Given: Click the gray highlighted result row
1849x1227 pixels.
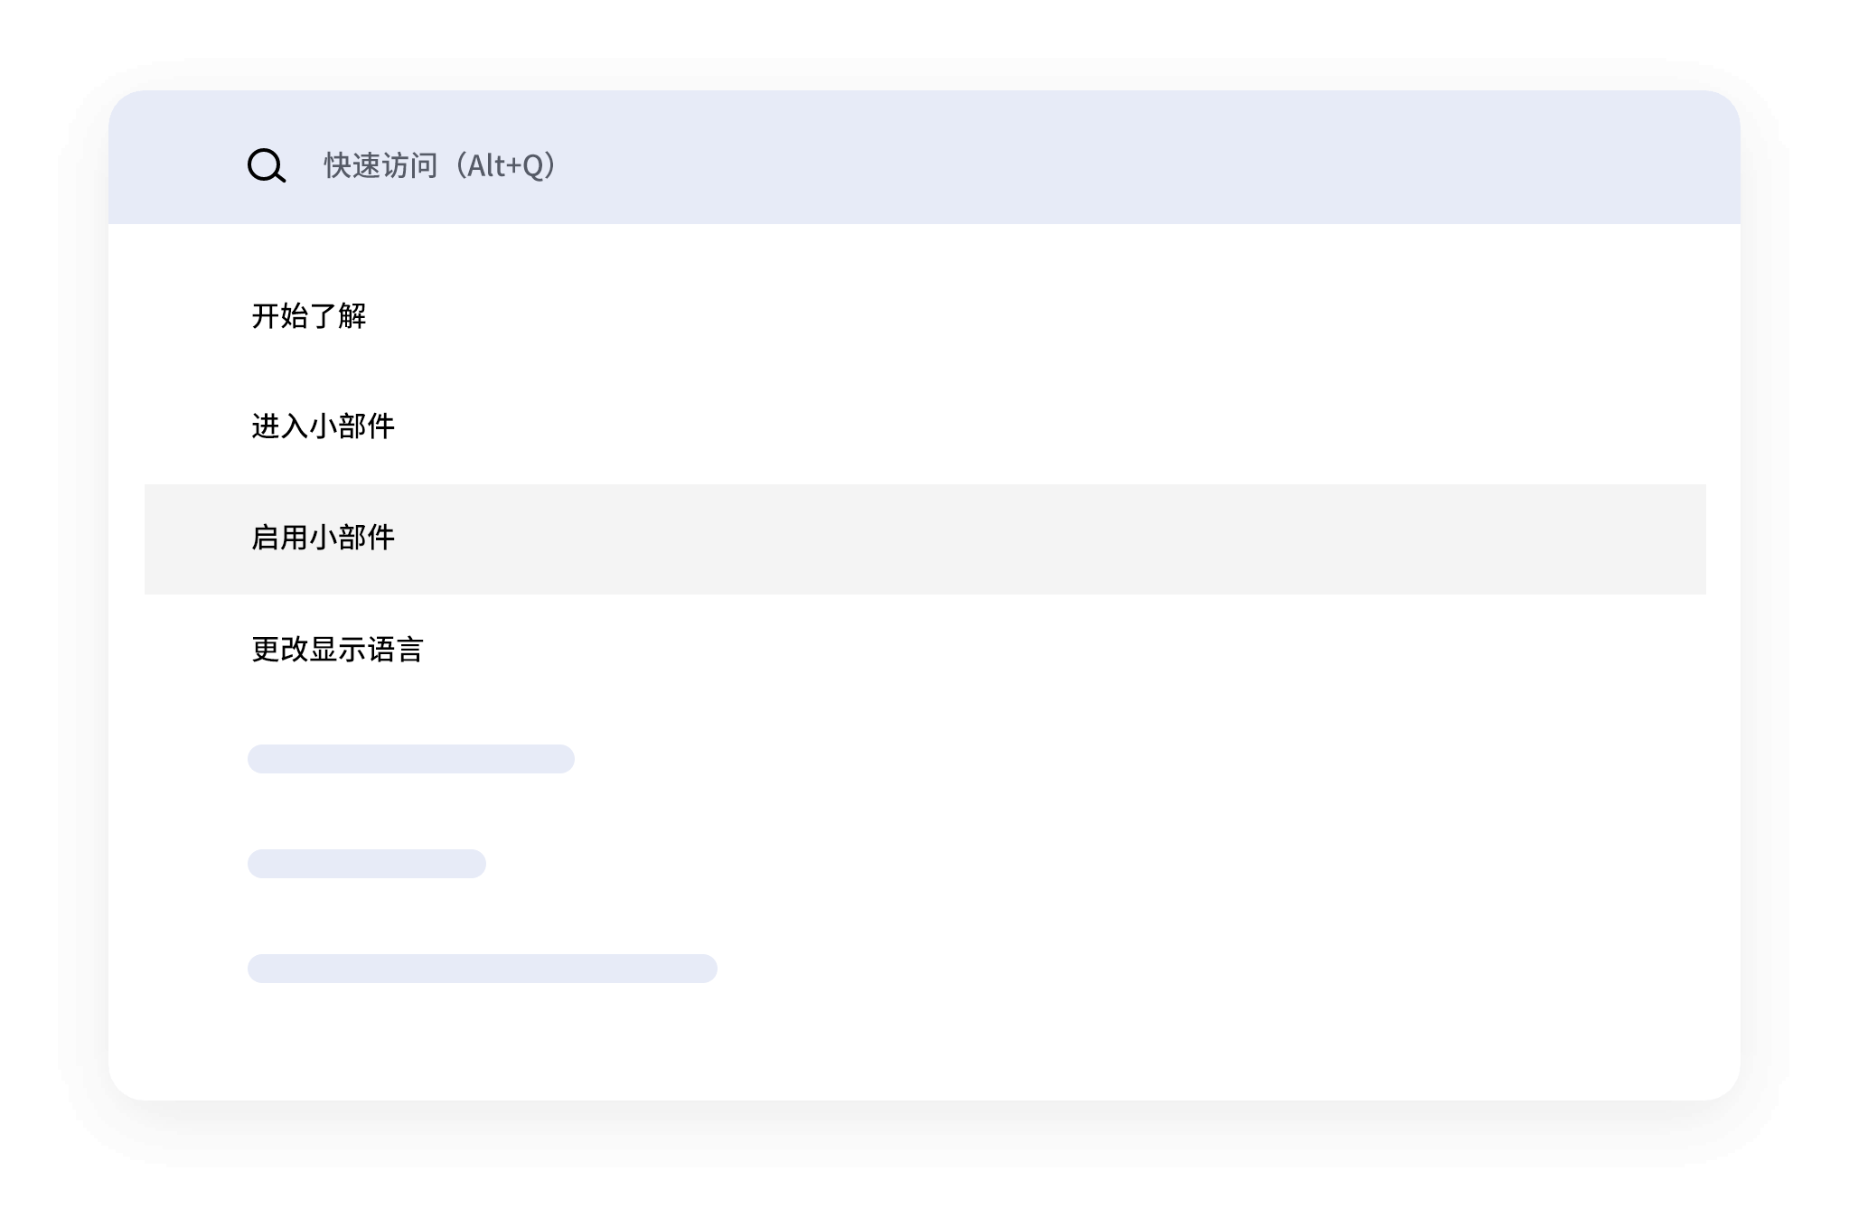Looking at the screenshot, I should tap(924, 539).
